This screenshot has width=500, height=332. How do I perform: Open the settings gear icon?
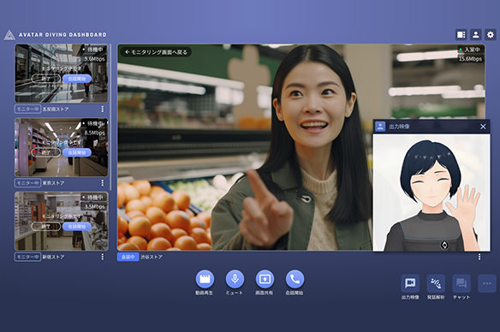point(490,34)
